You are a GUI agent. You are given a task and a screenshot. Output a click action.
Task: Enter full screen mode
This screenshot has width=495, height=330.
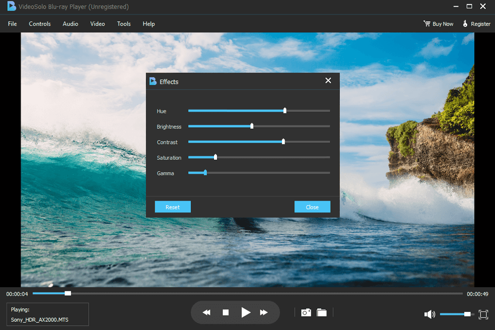coord(483,314)
